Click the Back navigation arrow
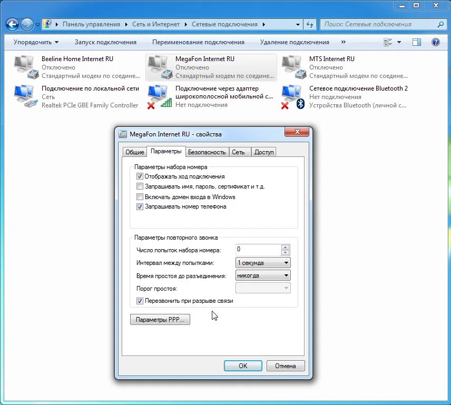This screenshot has height=405, width=451. coord(12,24)
